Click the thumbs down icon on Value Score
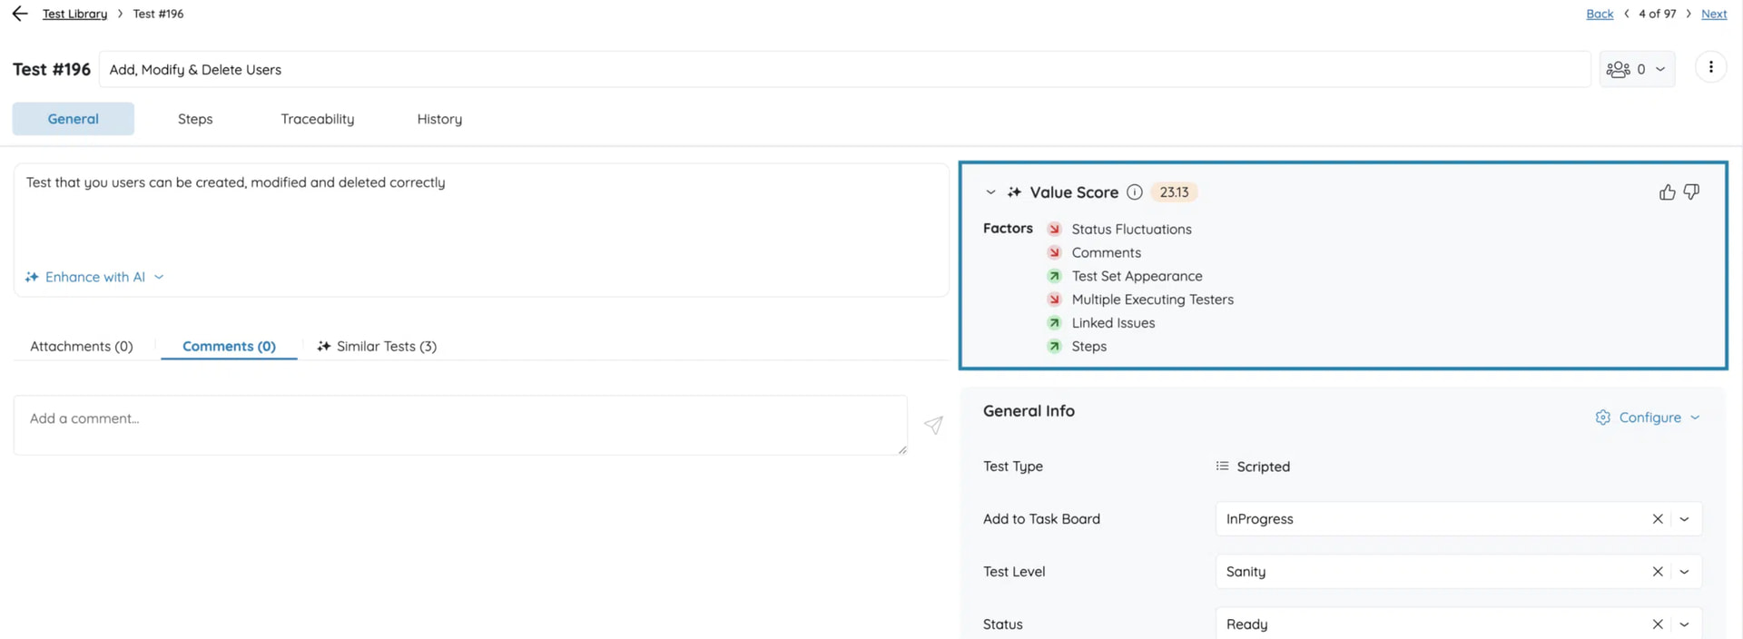 coord(1691,192)
